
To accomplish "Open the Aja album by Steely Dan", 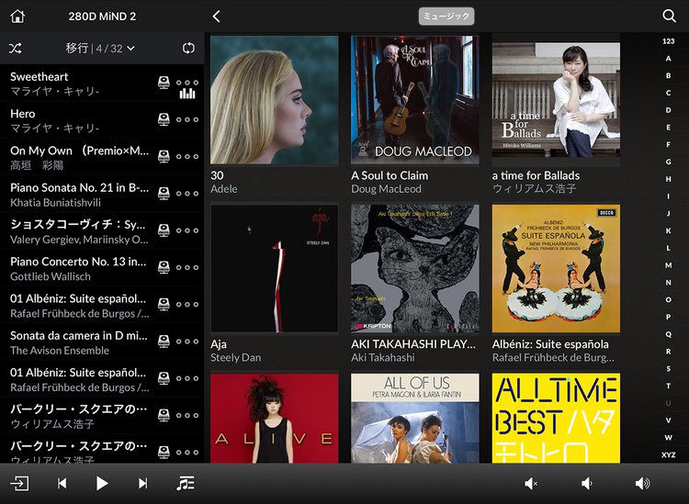I will tap(274, 268).
